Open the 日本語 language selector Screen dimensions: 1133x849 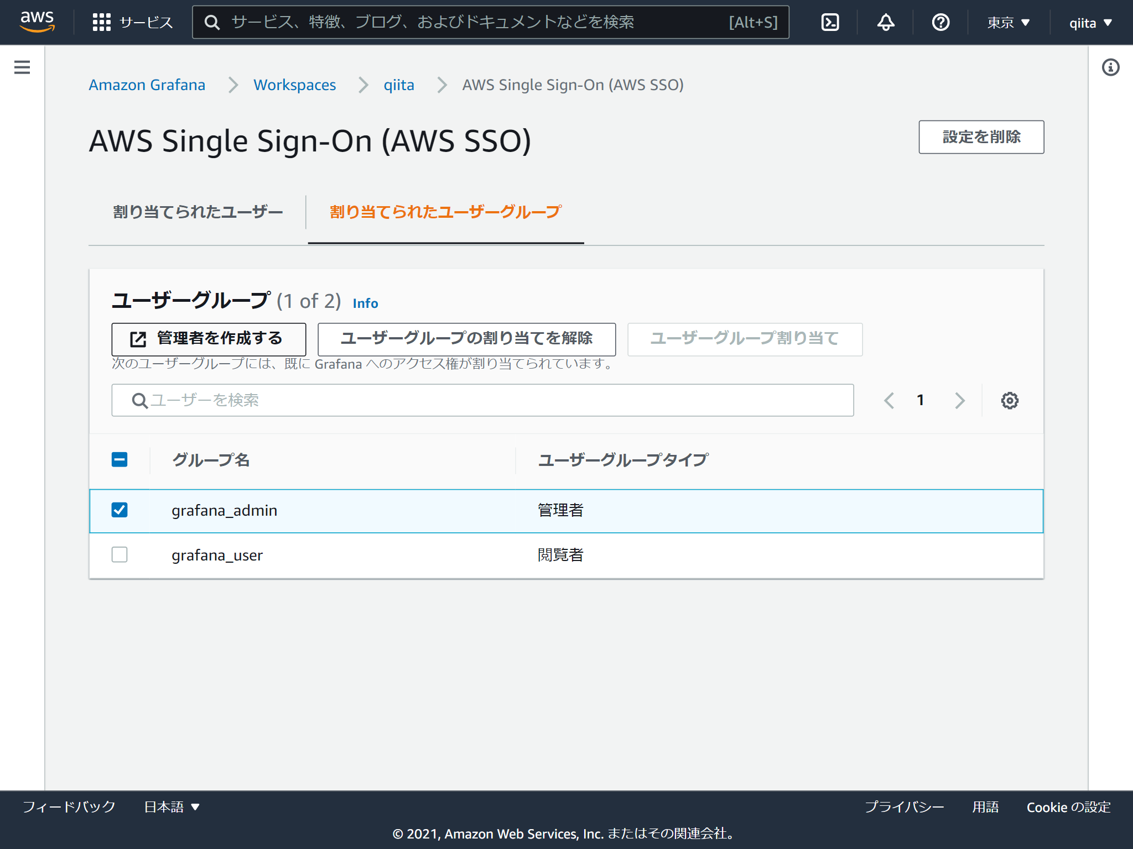[x=170, y=806]
